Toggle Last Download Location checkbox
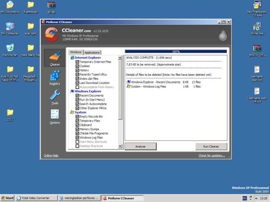Viewport: 270px width, 202px height. [x=77, y=83]
